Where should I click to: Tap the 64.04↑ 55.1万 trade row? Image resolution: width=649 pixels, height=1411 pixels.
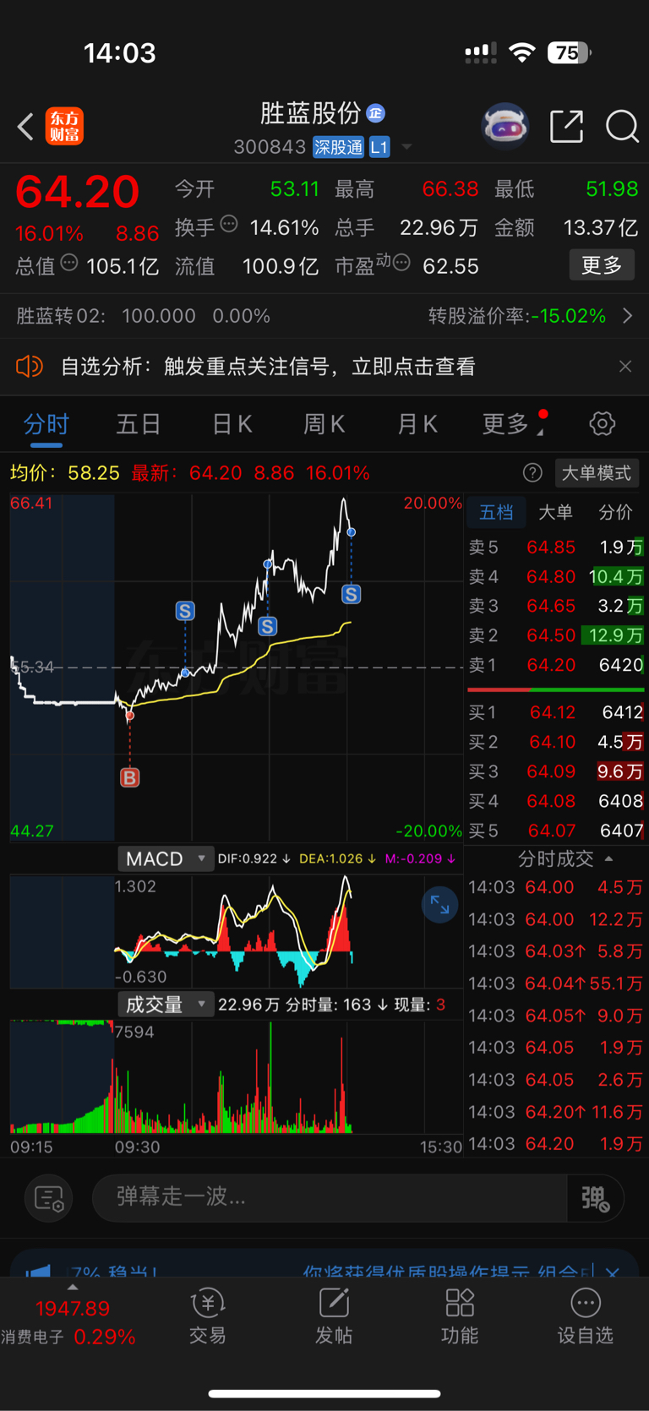556,983
